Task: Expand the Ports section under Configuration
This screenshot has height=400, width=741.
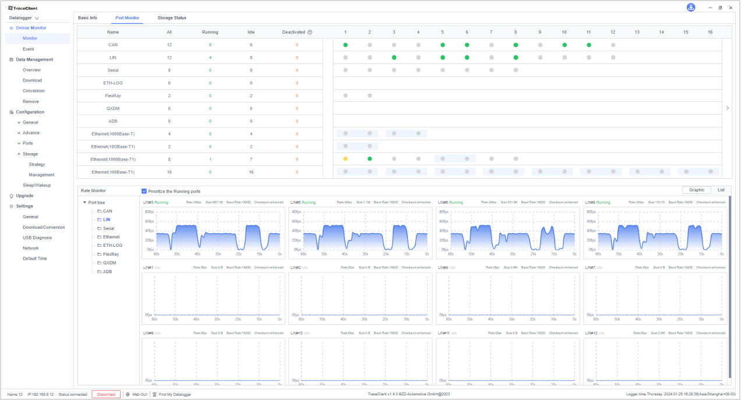Action: click(27, 143)
